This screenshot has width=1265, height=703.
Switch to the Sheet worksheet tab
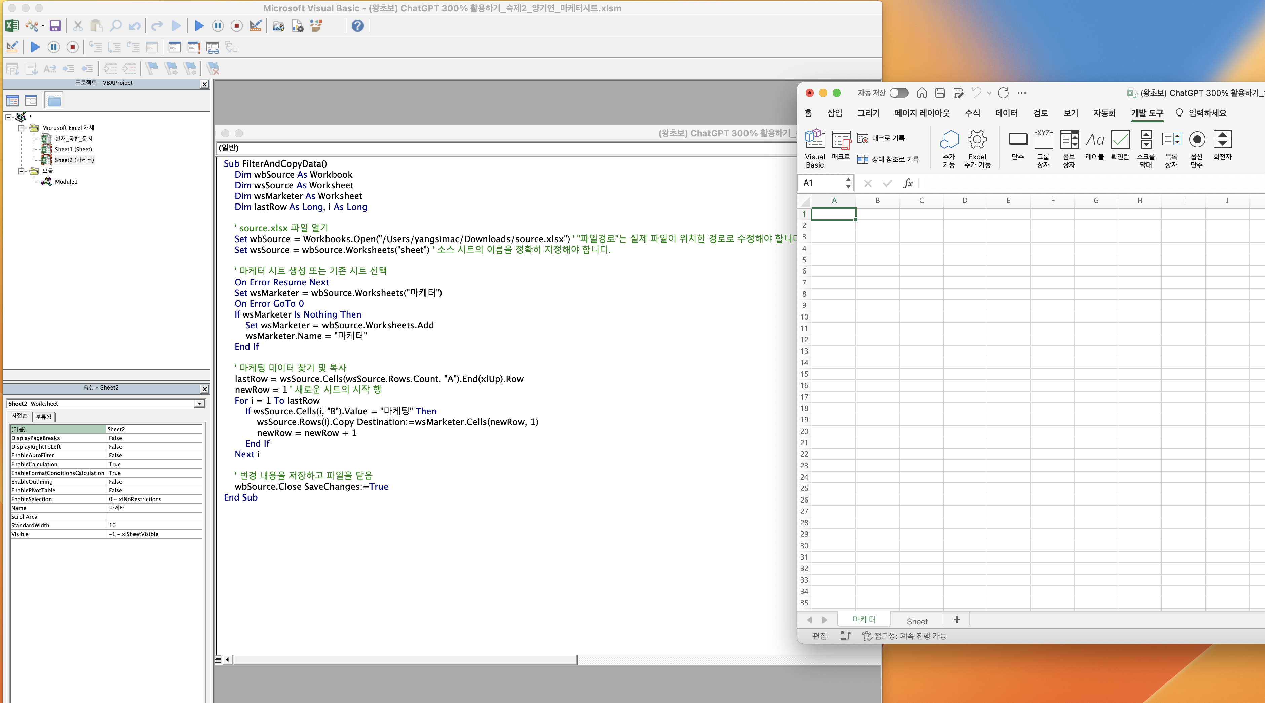[x=917, y=621]
